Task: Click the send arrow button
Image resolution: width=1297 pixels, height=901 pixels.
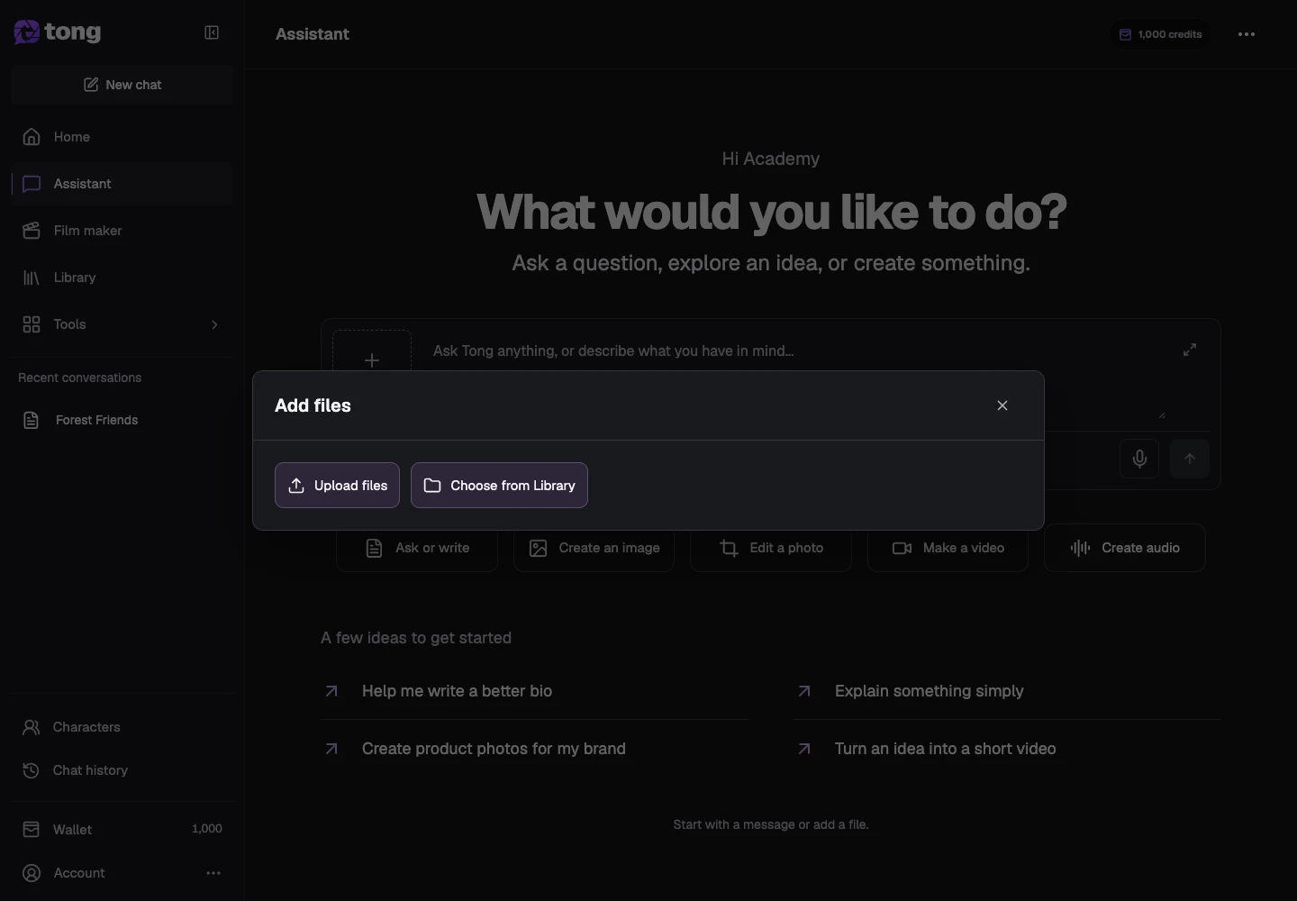Action: tap(1190, 459)
